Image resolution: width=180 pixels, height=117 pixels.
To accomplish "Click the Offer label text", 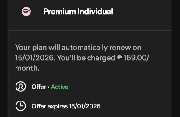I will 39,87.
